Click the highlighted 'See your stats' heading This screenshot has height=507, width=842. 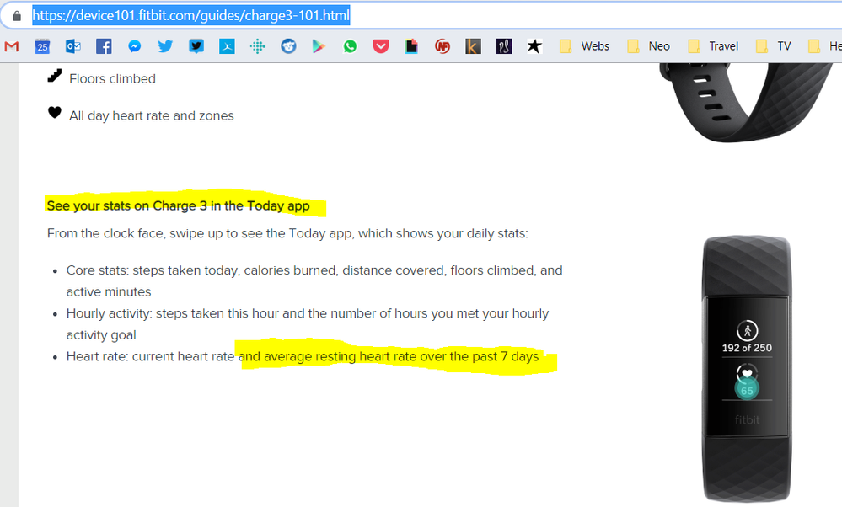[179, 206]
